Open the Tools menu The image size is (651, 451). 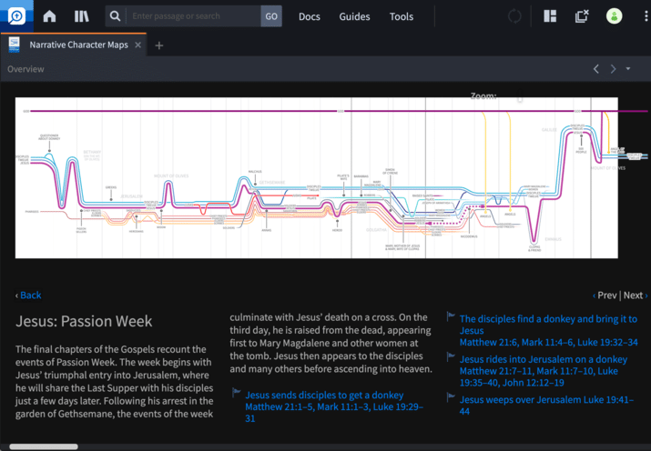(401, 16)
